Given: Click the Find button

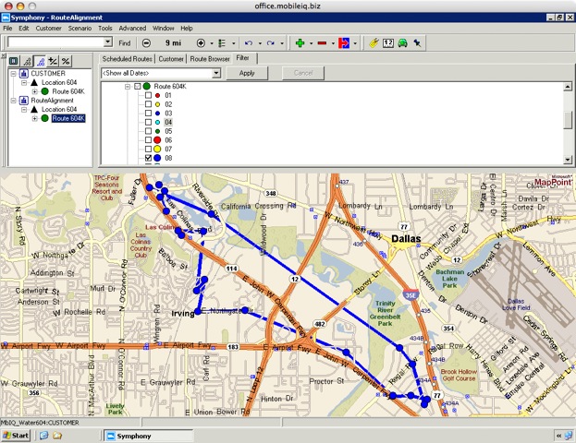Looking at the screenshot, I should click(x=125, y=42).
